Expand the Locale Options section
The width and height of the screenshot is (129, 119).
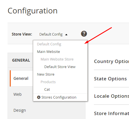(x=112, y=96)
